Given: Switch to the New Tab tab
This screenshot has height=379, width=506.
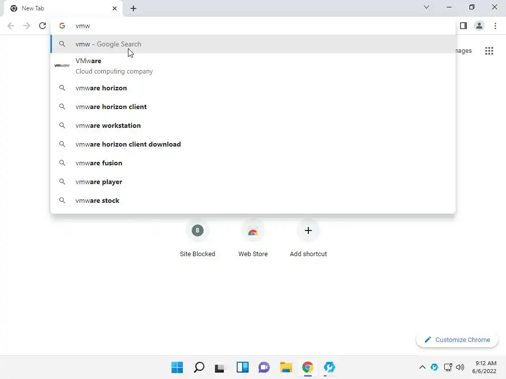Looking at the screenshot, I should pyautogui.click(x=63, y=8).
